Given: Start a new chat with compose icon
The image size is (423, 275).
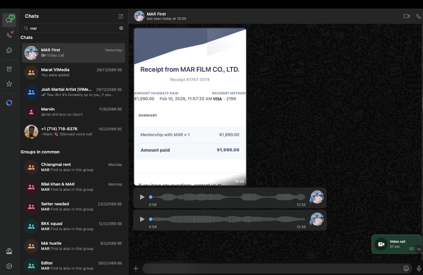Looking at the screenshot, I should [x=120, y=16].
